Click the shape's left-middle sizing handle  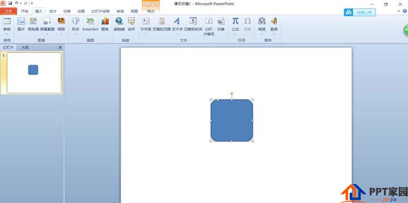211,120
